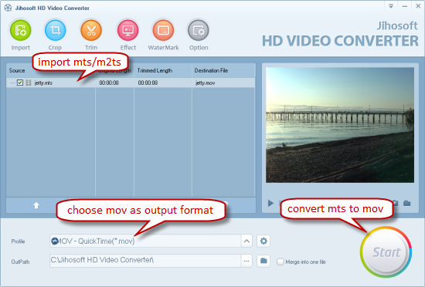Open the Effect tool
The height and width of the screenshot is (287, 425).
tap(128, 30)
